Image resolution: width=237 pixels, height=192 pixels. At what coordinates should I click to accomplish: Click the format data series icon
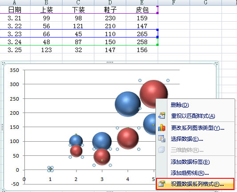pos(161,184)
